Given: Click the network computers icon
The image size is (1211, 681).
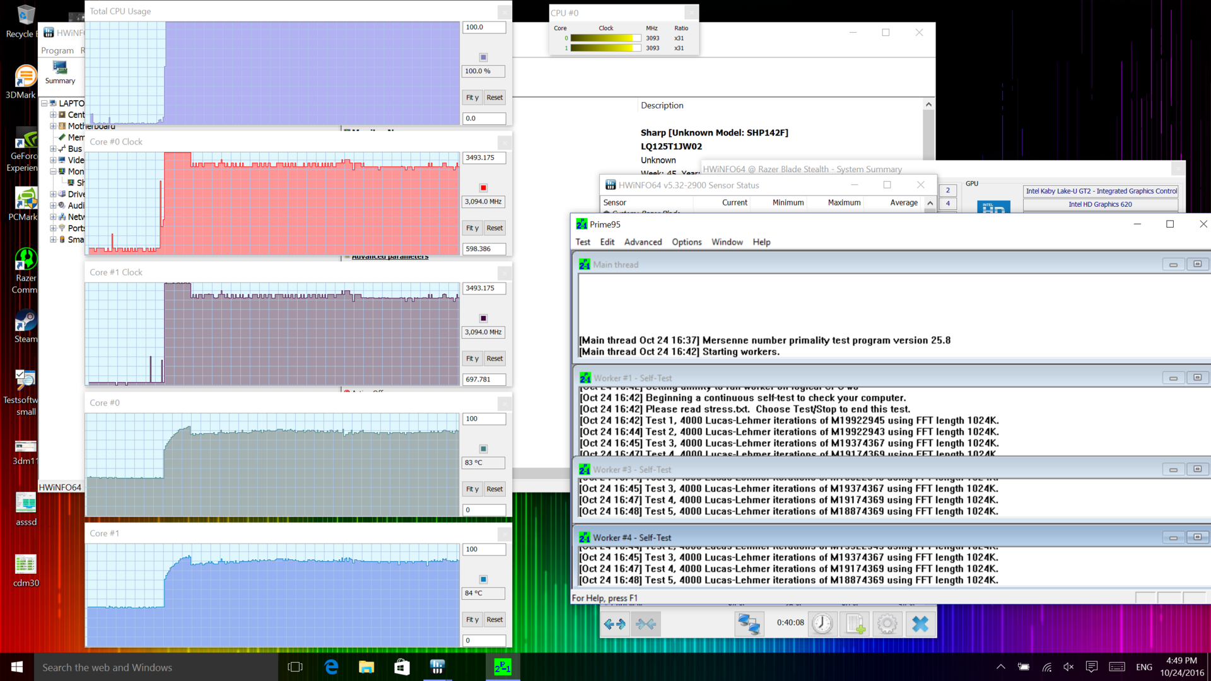Looking at the screenshot, I should (749, 624).
